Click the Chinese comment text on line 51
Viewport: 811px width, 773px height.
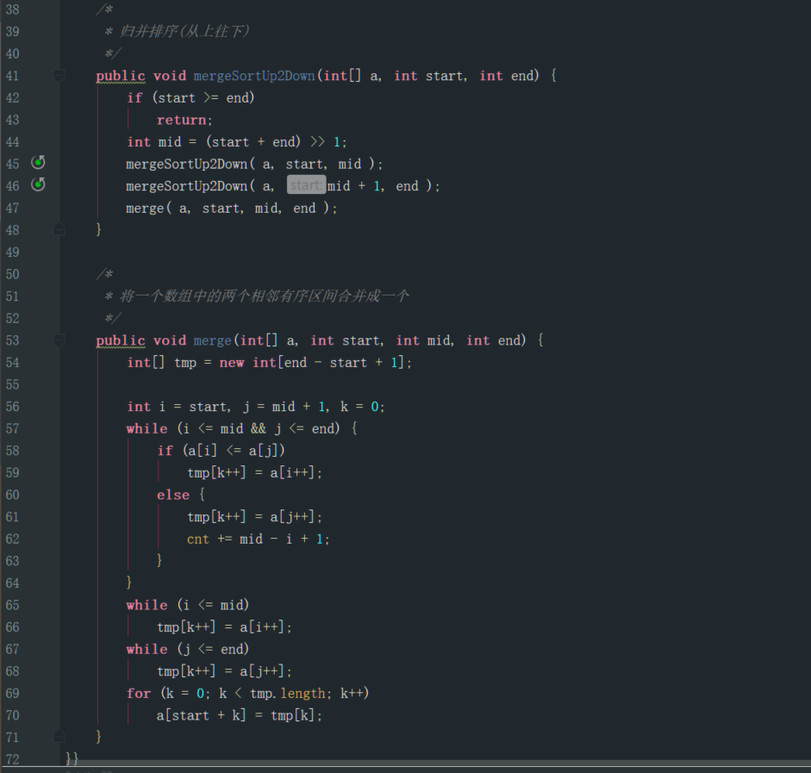(x=264, y=296)
